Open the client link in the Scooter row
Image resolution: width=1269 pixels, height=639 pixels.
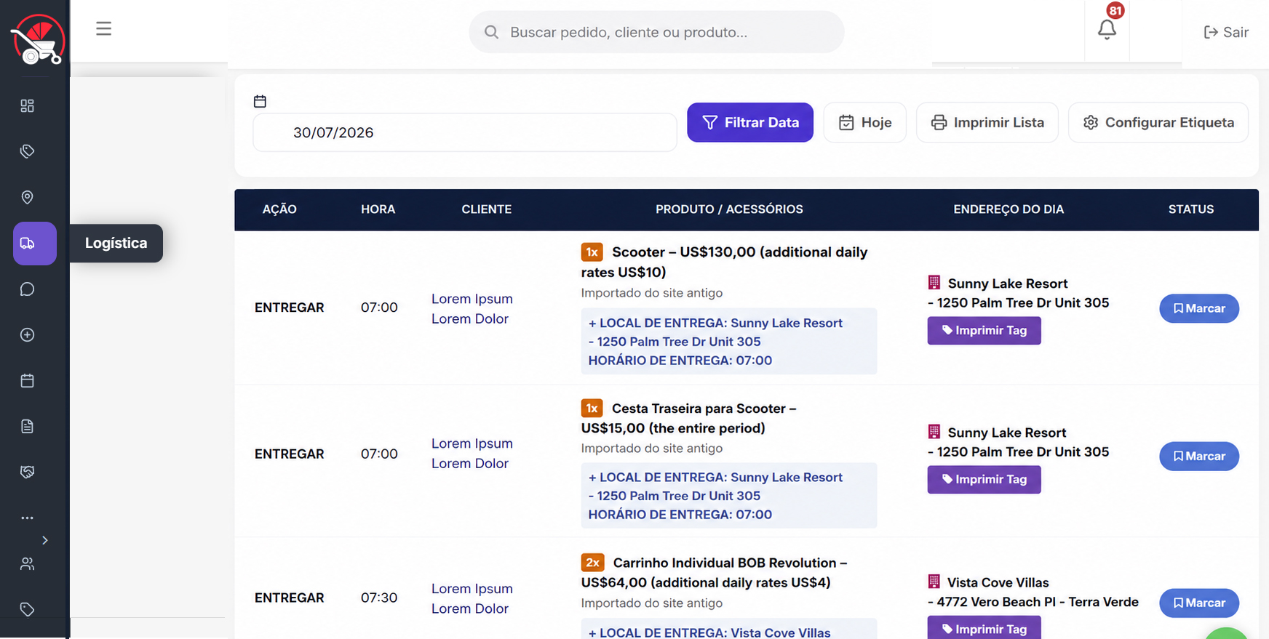point(472,309)
